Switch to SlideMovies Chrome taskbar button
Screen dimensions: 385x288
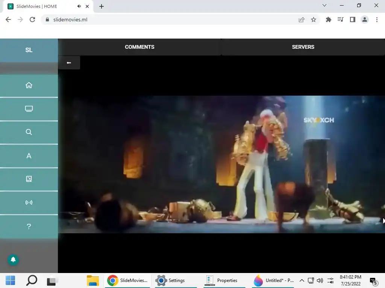(x=127, y=280)
